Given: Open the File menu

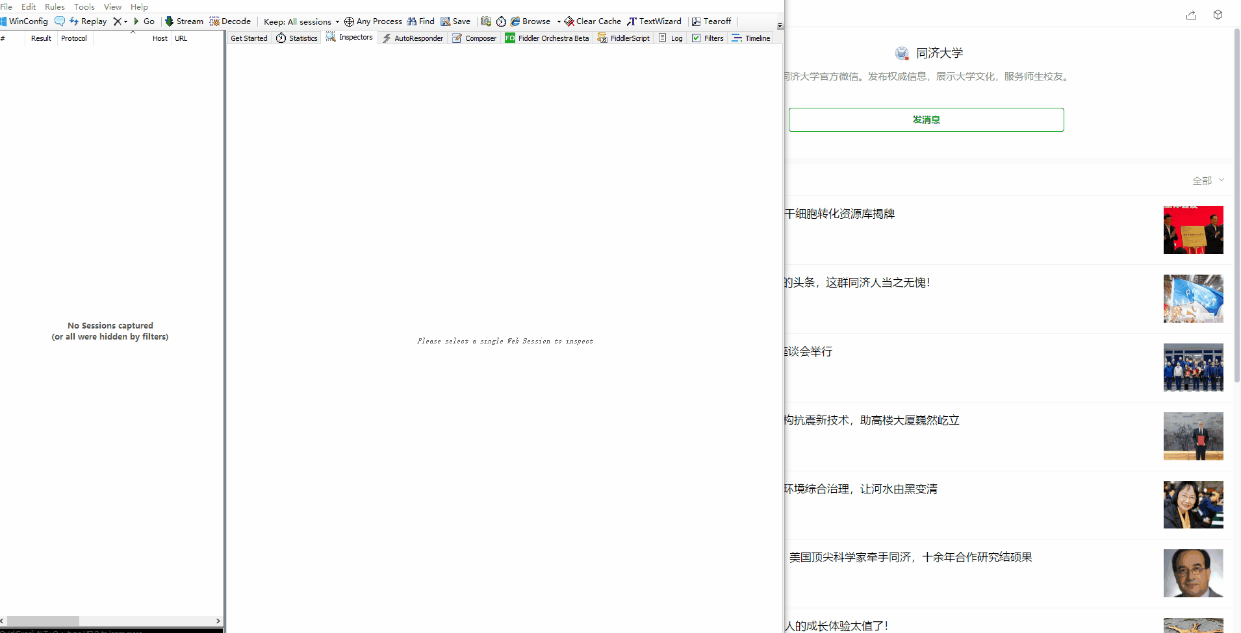Looking at the screenshot, I should click(6, 6).
